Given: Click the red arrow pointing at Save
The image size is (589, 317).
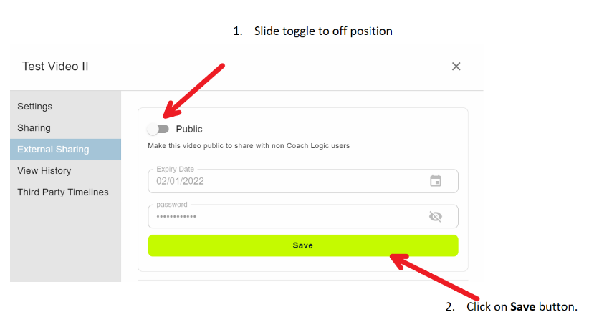Looking at the screenshot, I should pyautogui.click(x=434, y=277).
